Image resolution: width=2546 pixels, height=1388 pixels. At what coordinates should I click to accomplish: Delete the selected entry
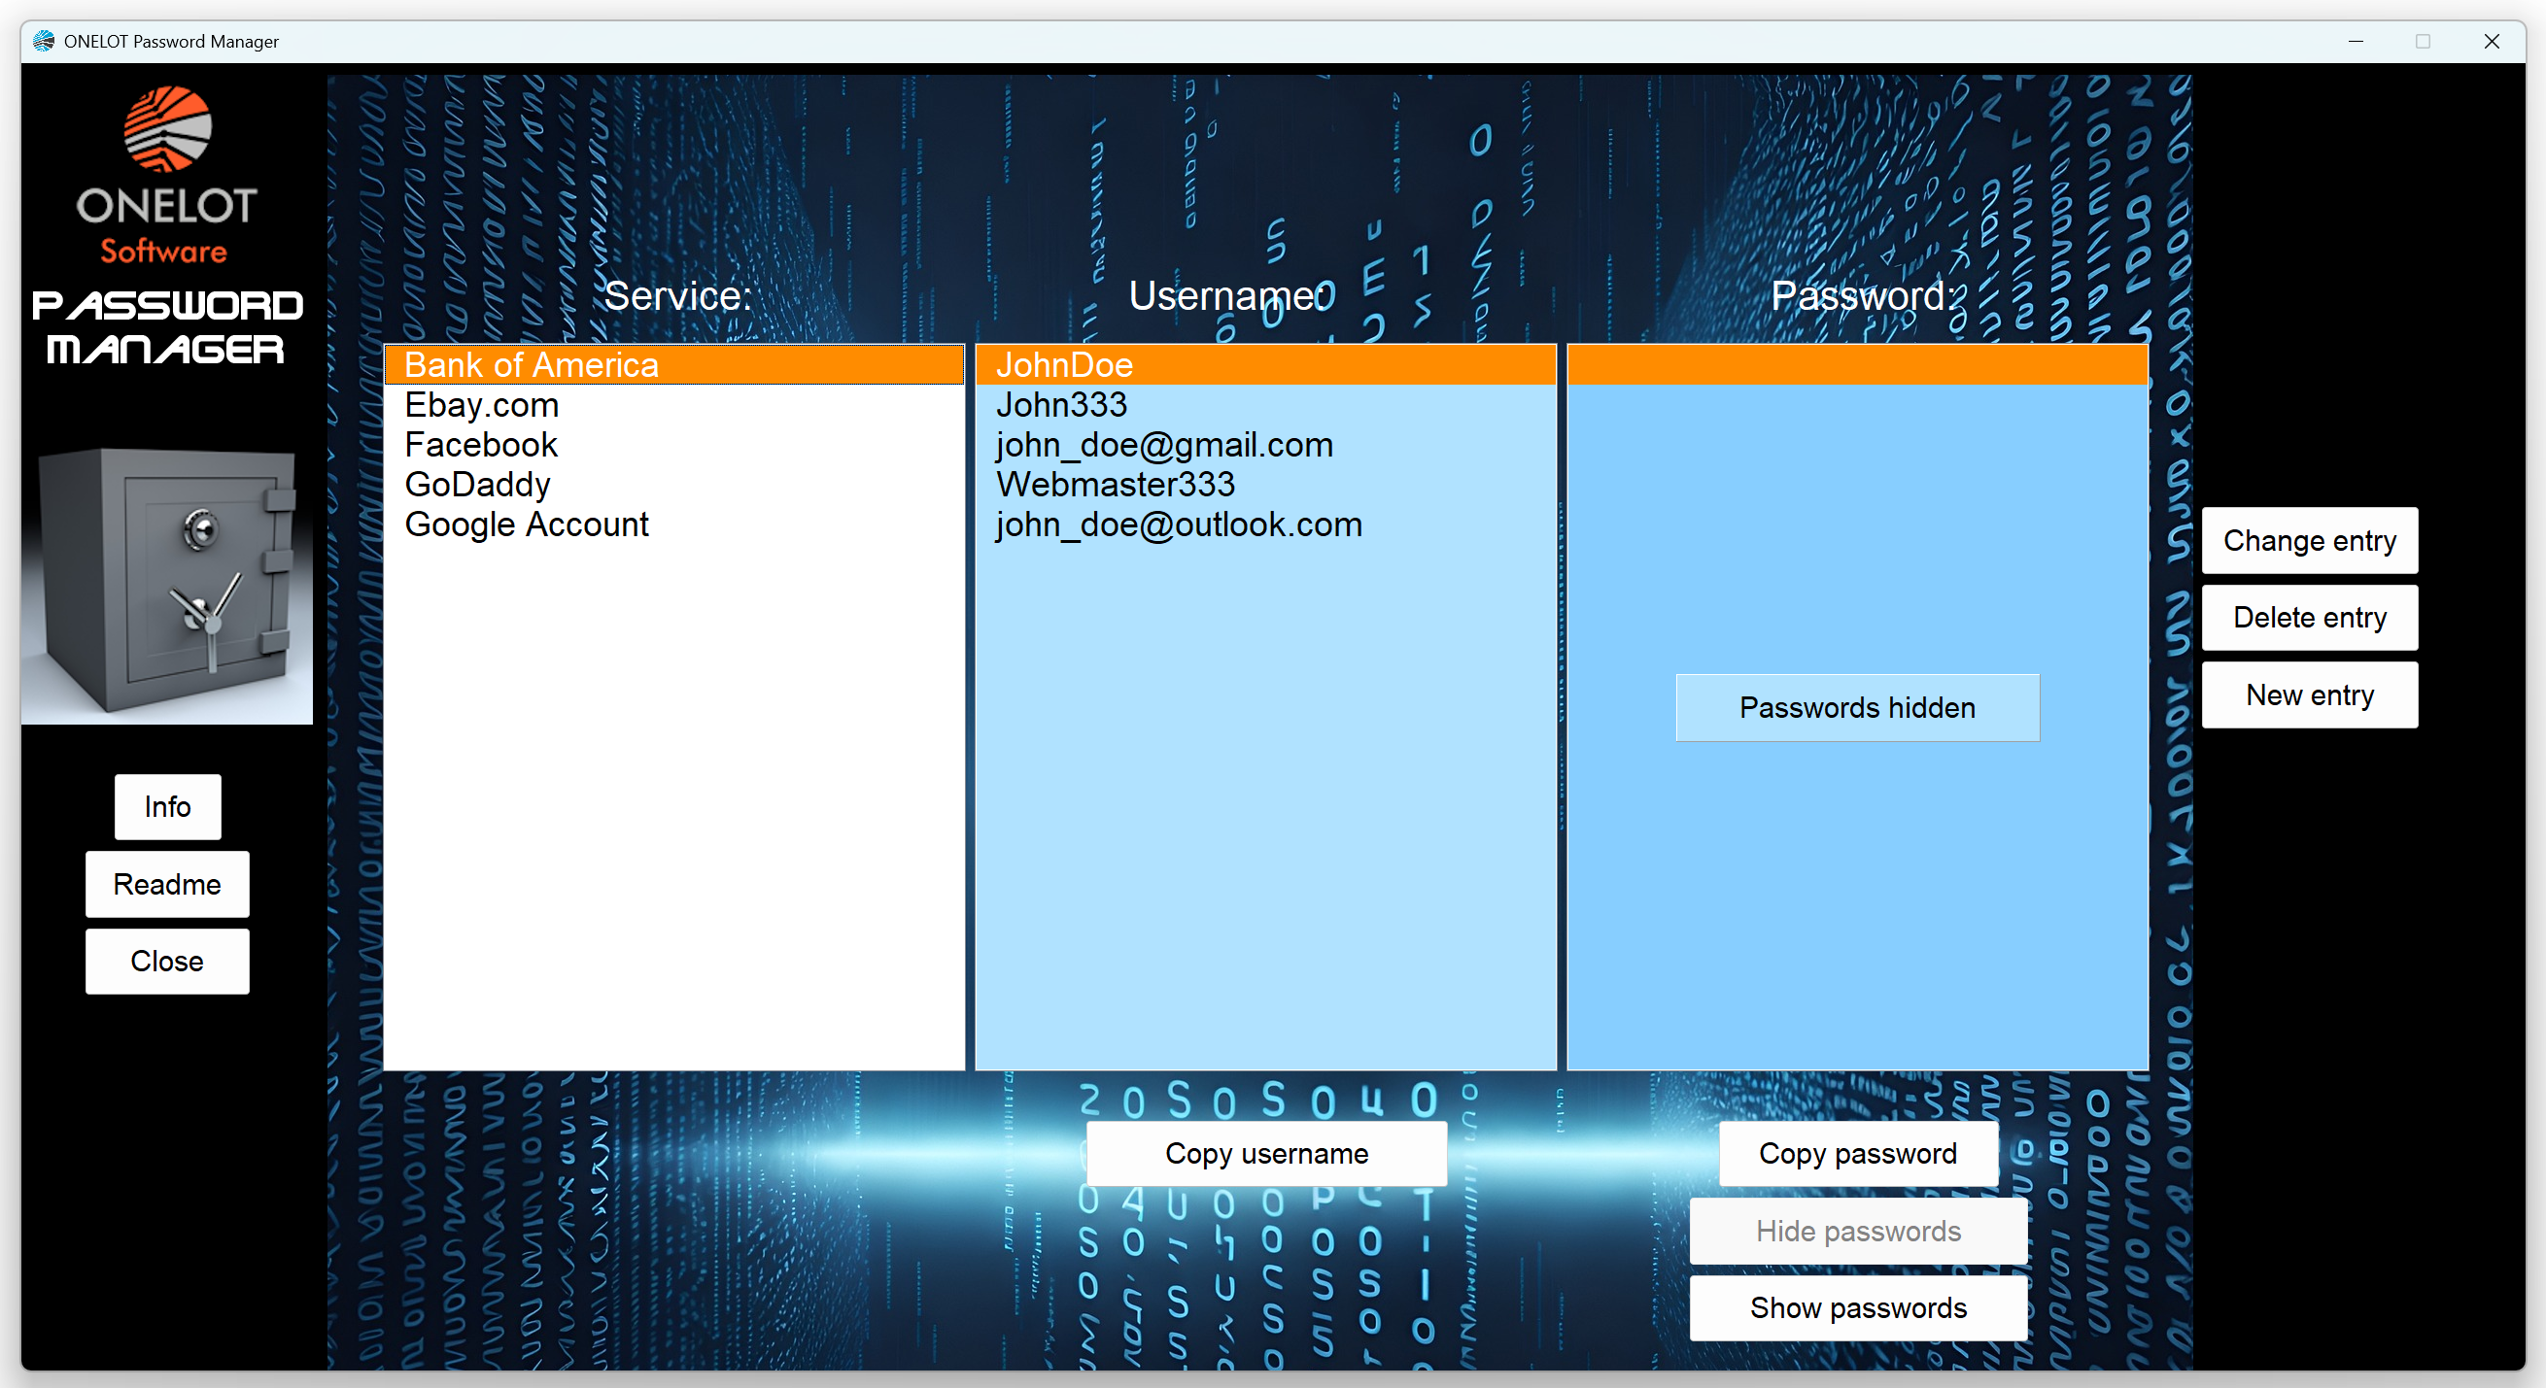coord(2309,618)
